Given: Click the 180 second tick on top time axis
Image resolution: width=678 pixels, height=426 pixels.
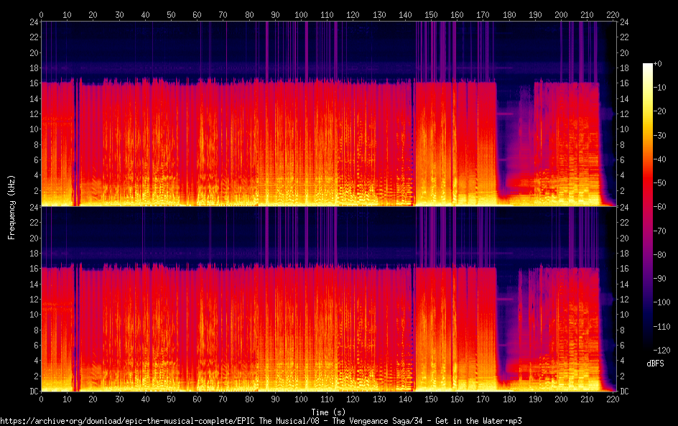Looking at the screenshot, I should 509,14.
